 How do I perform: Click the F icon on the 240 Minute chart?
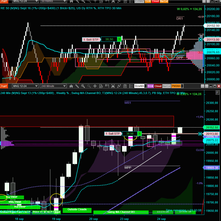click(x=217, y=93)
